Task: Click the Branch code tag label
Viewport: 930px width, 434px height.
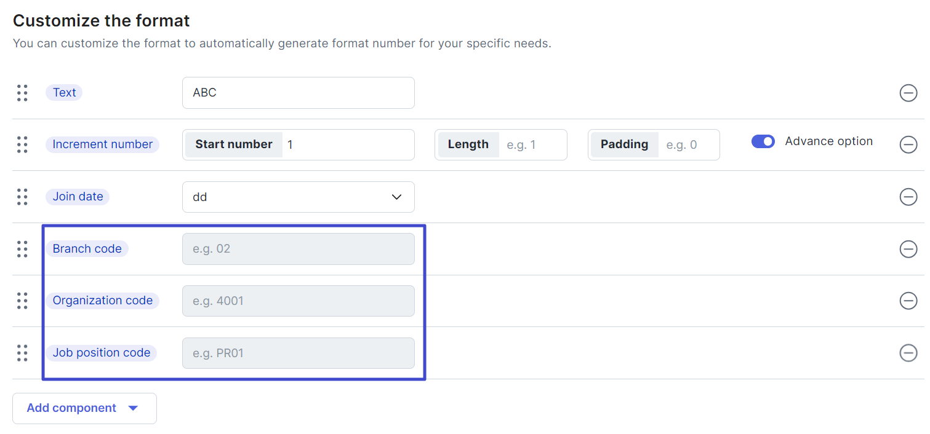Action: point(87,249)
